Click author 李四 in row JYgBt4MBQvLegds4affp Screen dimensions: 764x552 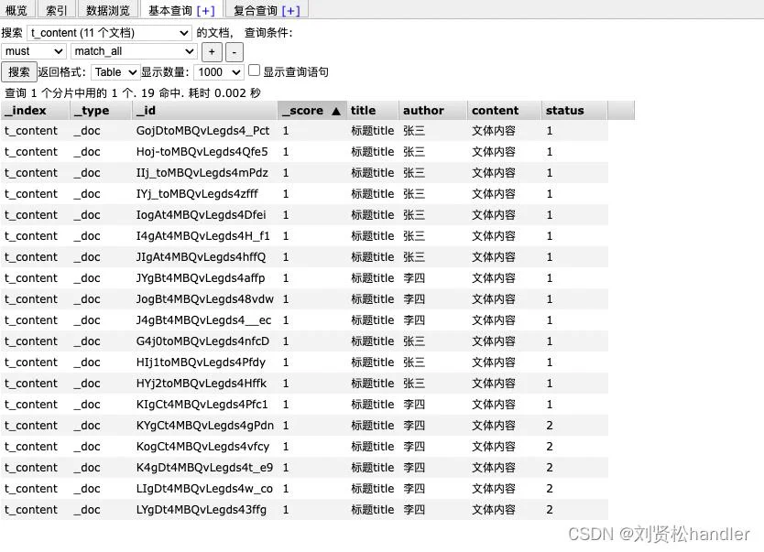(414, 278)
